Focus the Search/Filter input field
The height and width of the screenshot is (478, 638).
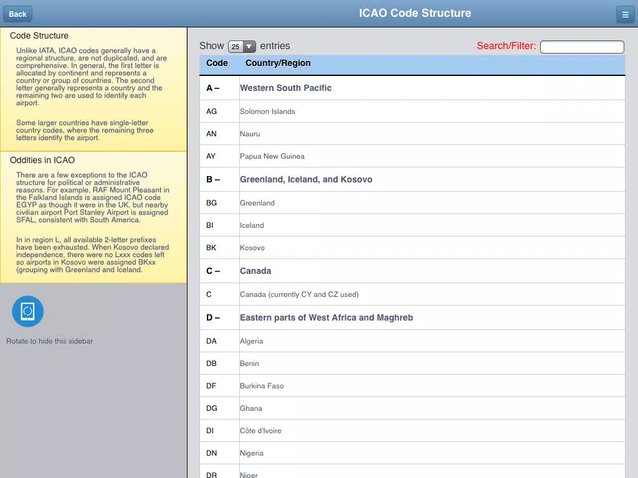(582, 47)
